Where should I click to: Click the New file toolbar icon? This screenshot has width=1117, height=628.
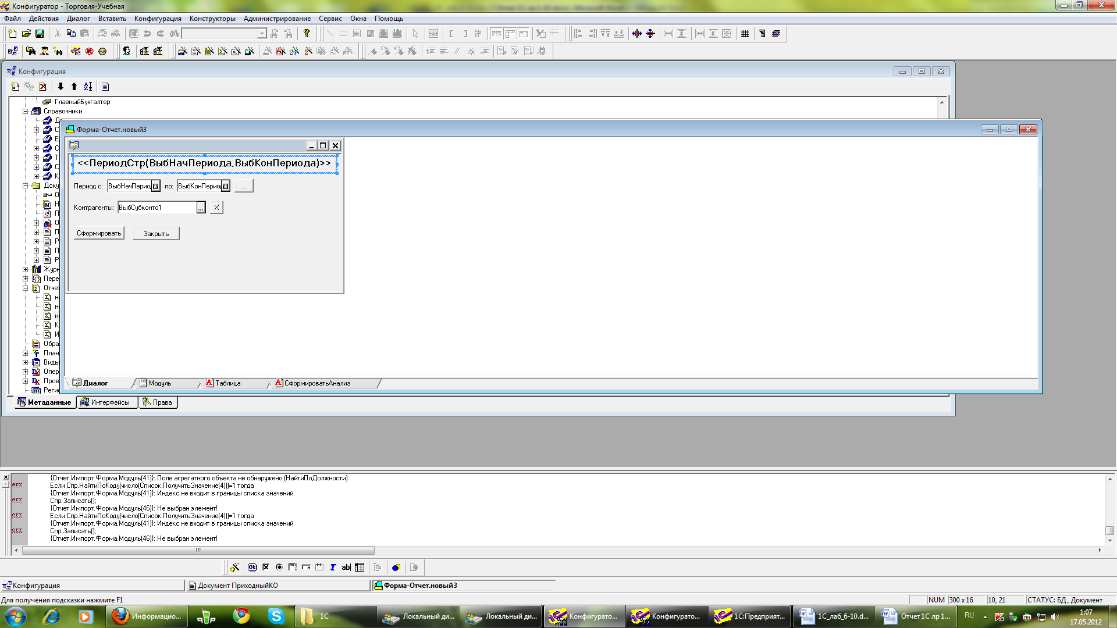click(x=12, y=34)
